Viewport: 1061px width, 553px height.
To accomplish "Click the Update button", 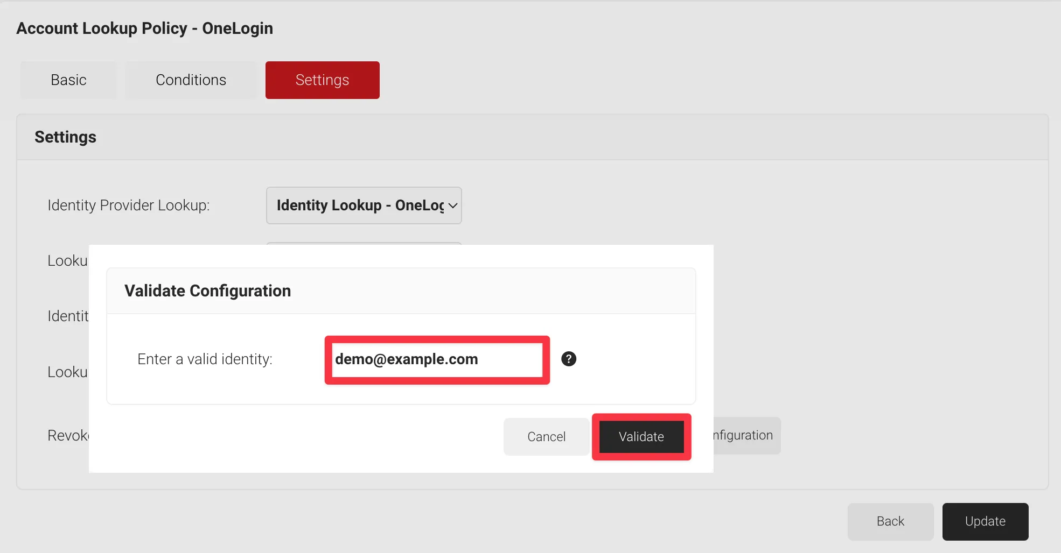I will click(x=985, y=521).
